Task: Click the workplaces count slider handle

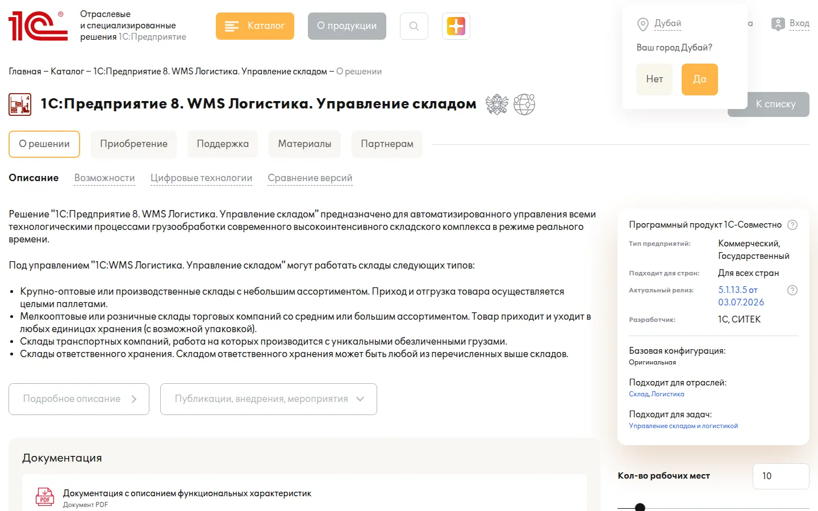Action: [x=640, y=508]
